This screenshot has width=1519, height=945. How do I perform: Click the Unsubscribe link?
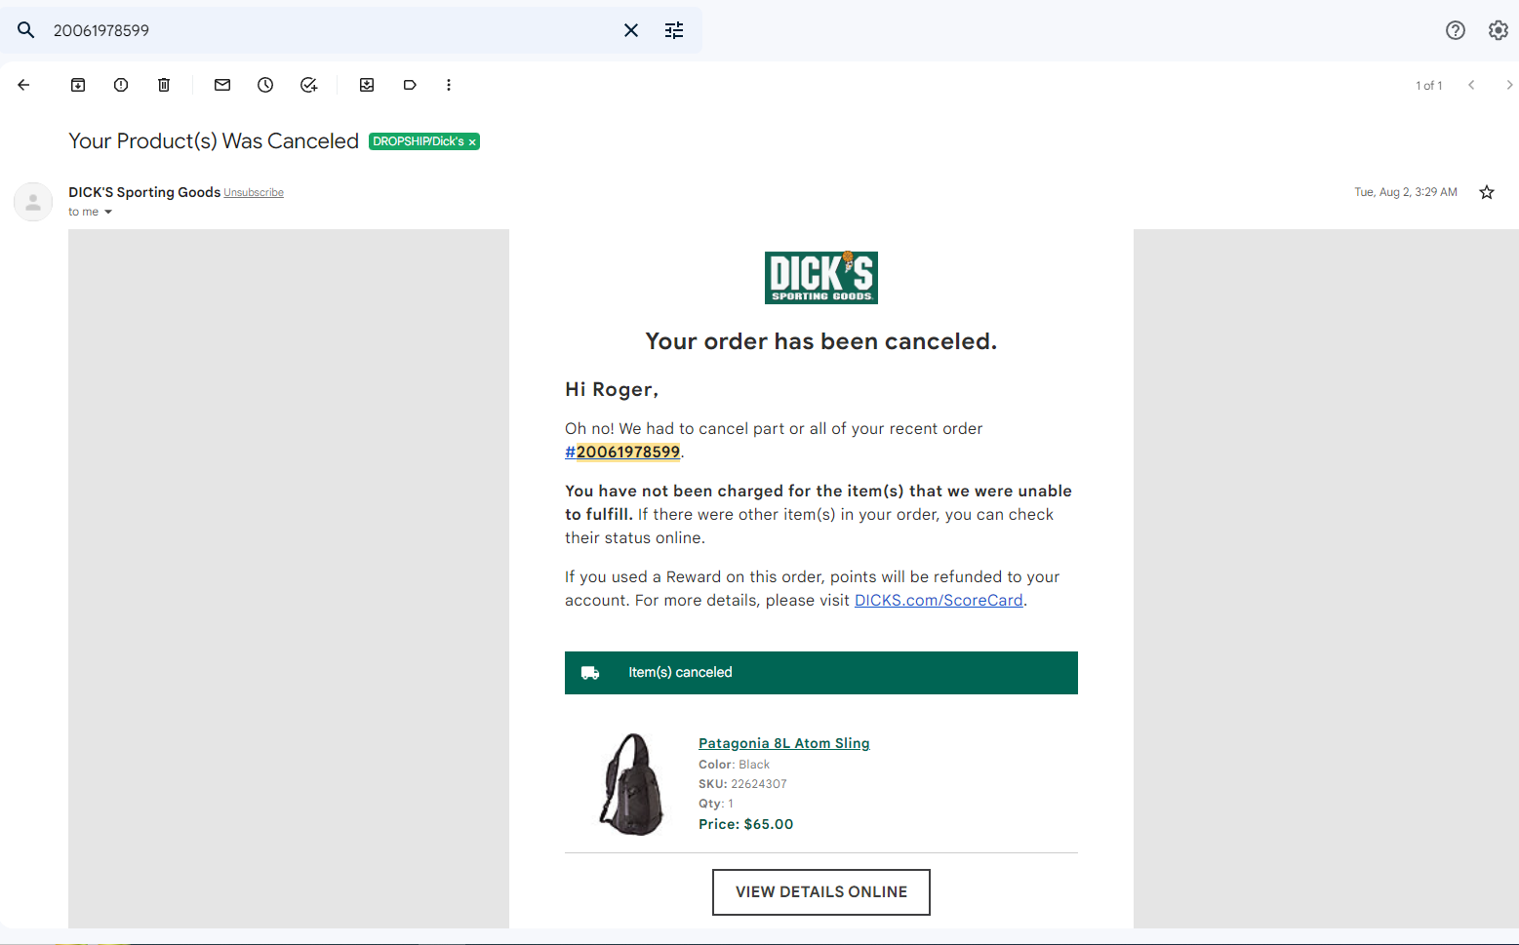point(254,193)
